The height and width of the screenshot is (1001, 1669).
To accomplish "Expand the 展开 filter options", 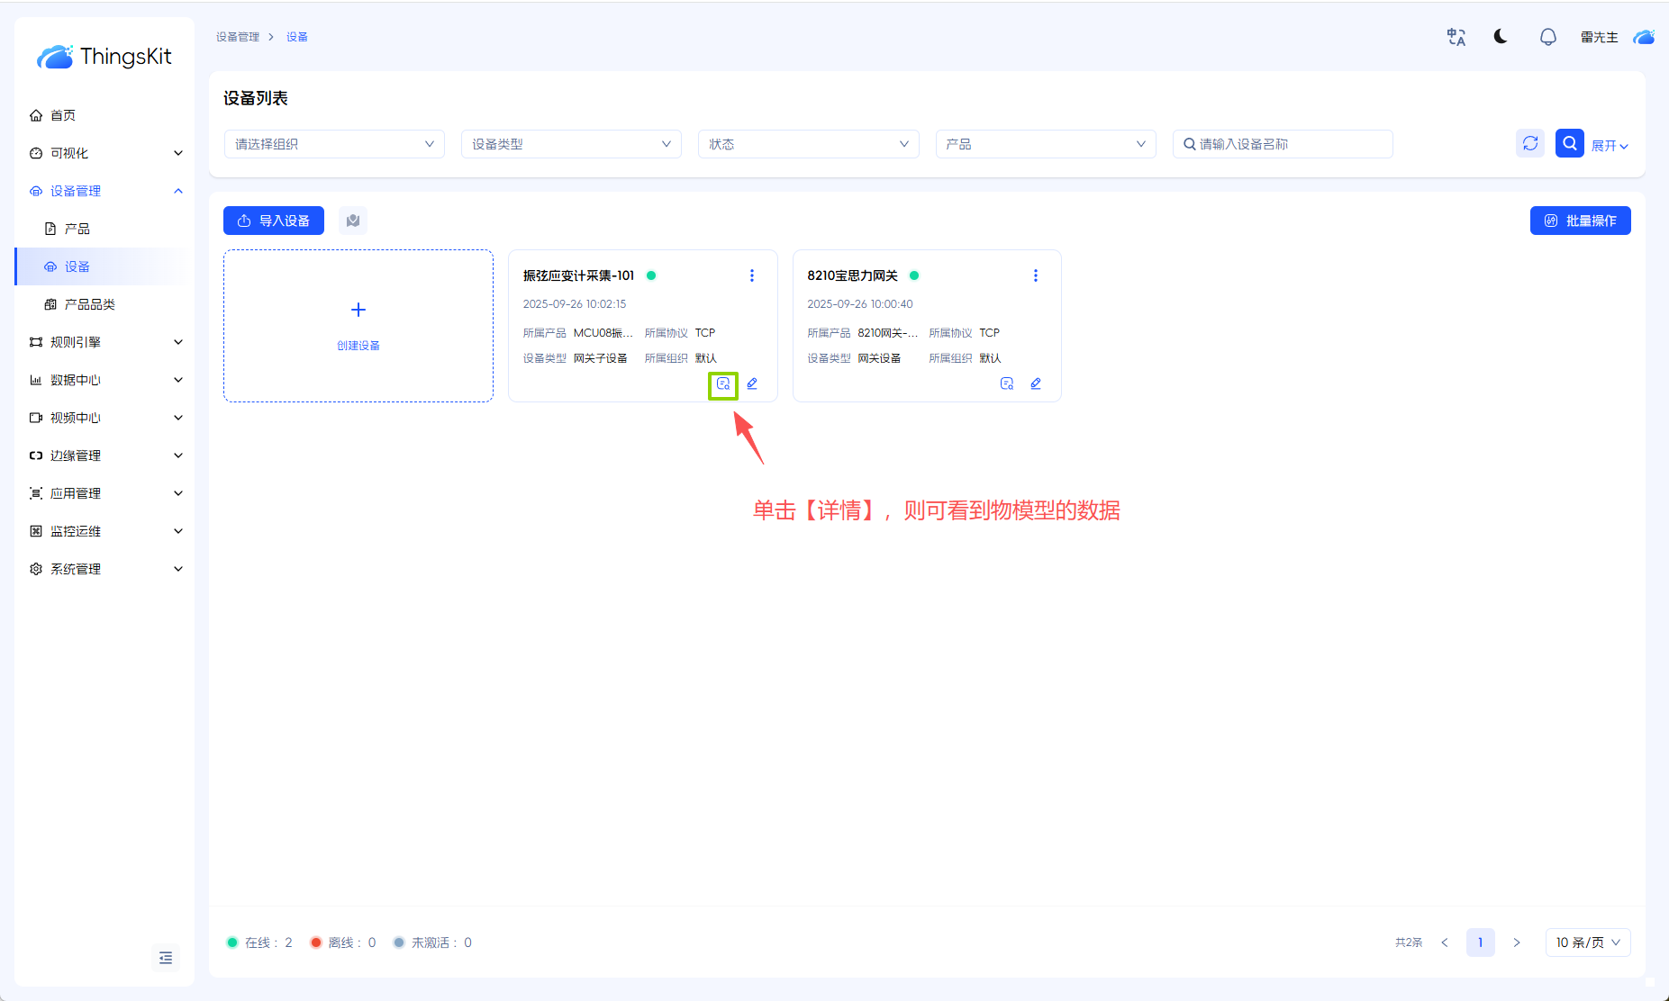I will (x=1610, y=146).
